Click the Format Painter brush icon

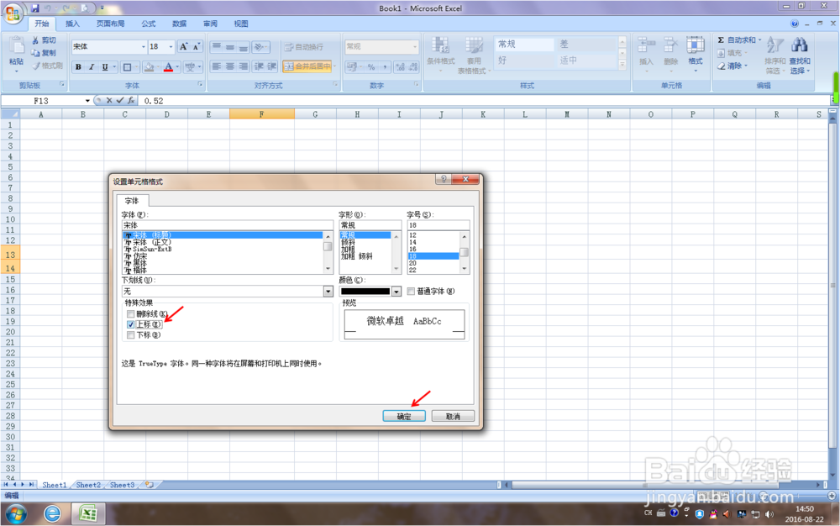35,66
